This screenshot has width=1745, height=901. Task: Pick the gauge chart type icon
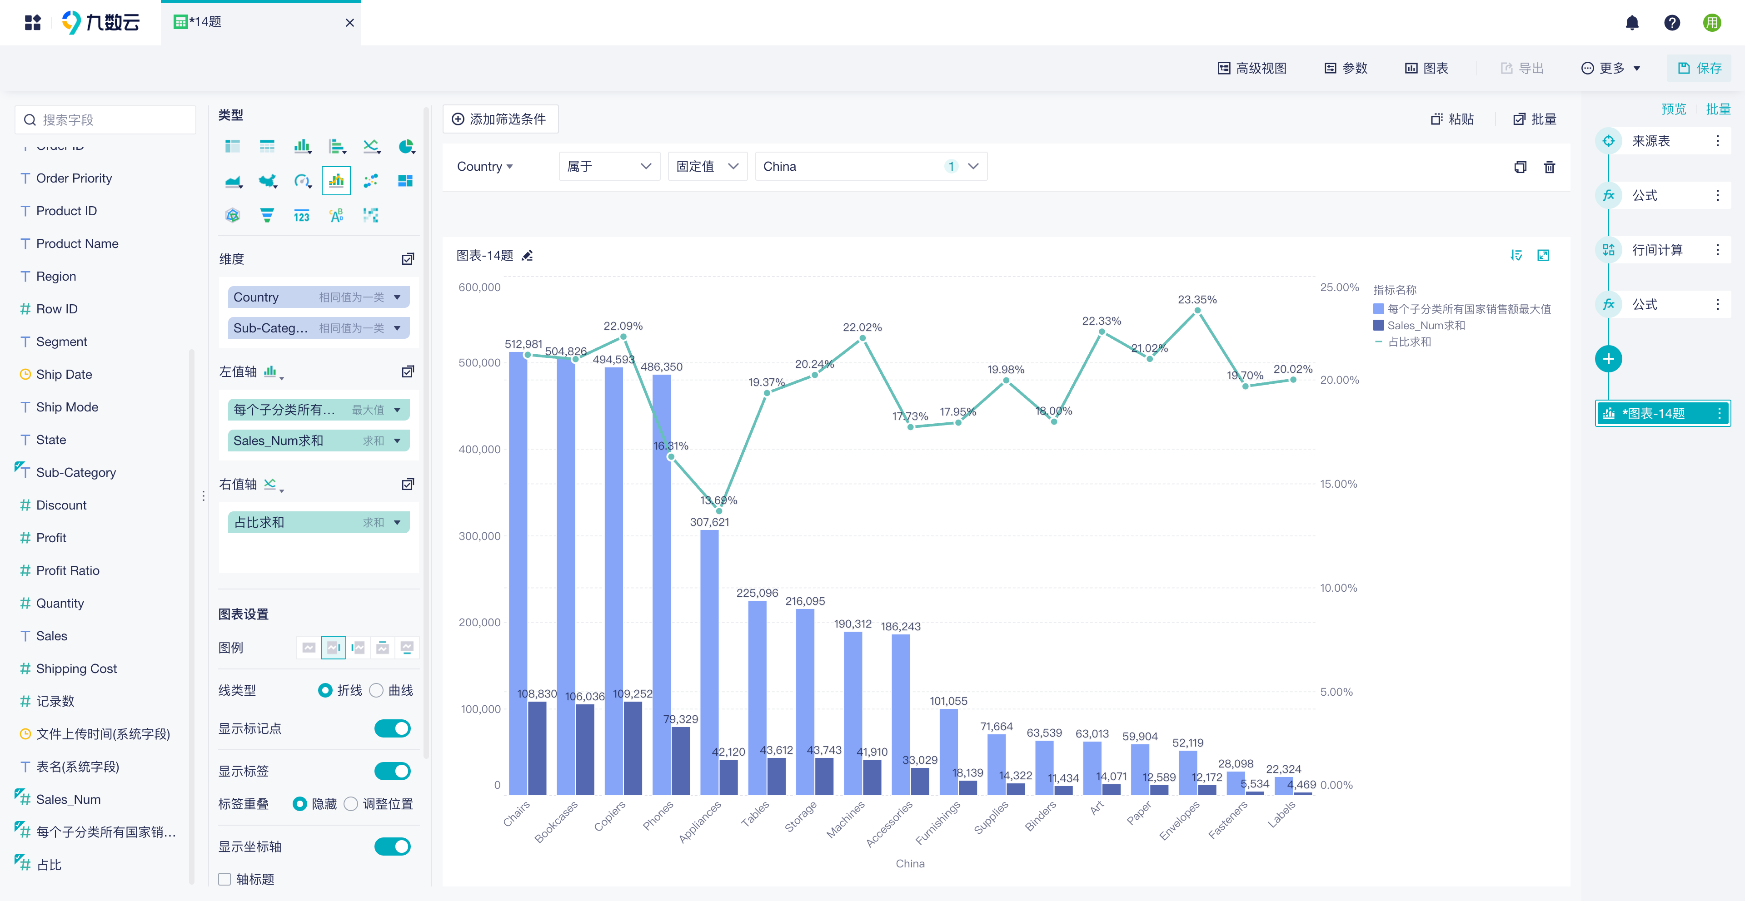(302, 181)
